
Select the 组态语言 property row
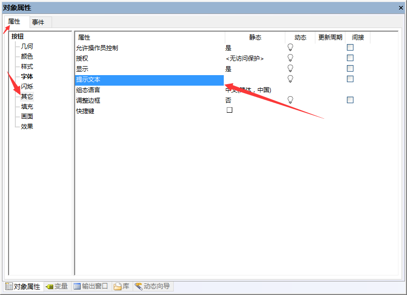88,90
